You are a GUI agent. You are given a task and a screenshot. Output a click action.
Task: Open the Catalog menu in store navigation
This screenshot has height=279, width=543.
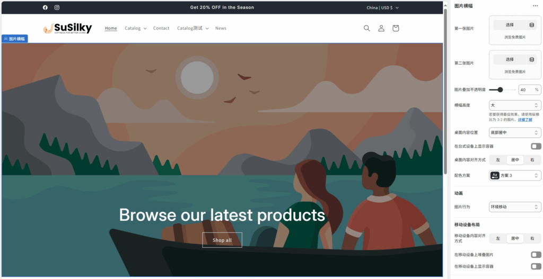click(x=135, y=28)
